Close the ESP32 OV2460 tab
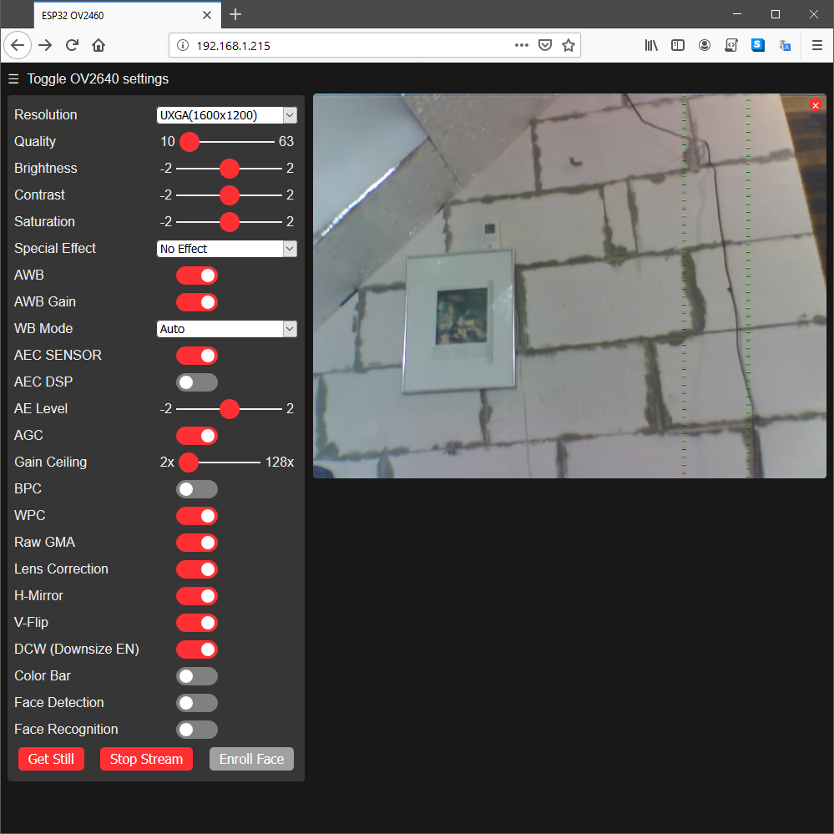The height and width of the screenshot is (834, 834). click(x=207, y=15)
